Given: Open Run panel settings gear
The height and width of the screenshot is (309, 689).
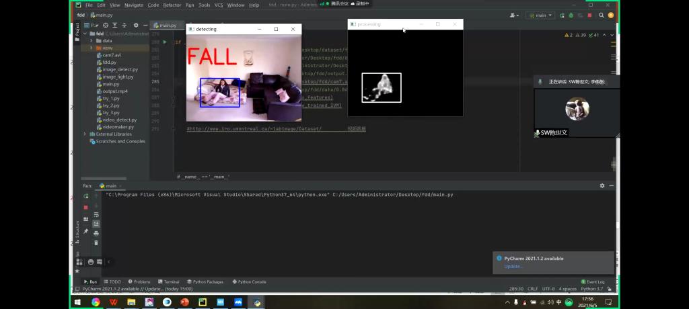Looking at the screenshot, I should tap(602, 185).
